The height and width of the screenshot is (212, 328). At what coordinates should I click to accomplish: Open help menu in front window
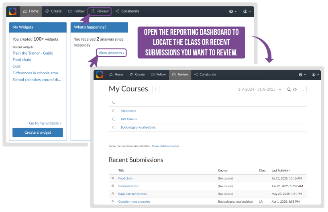coord(302,75)
